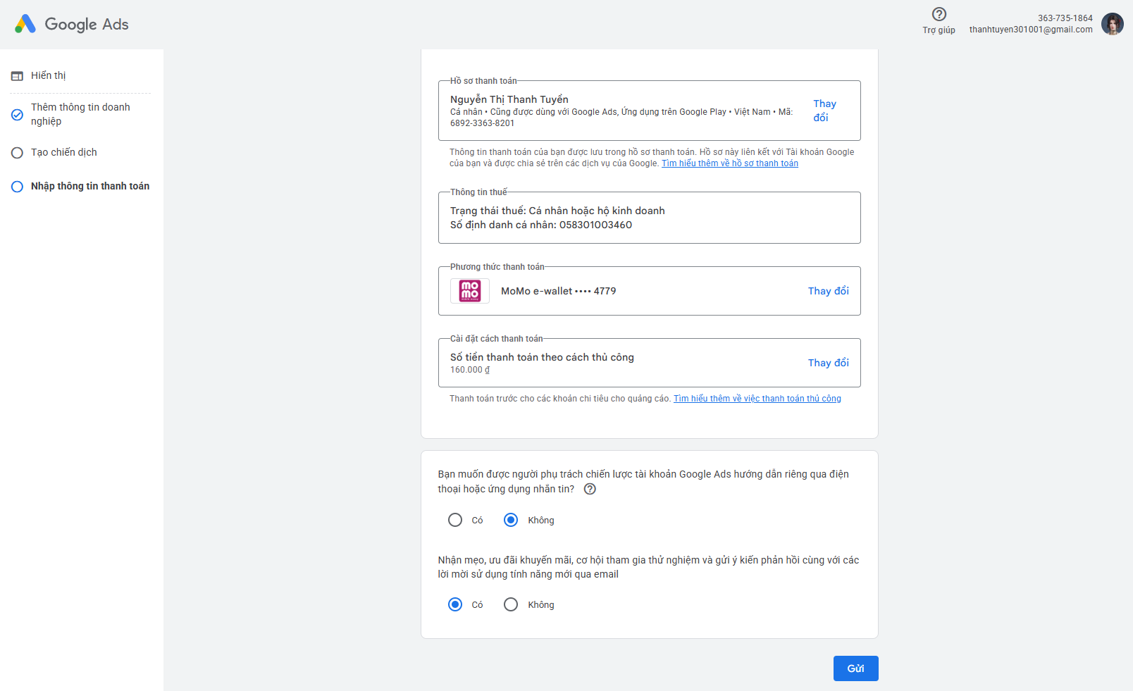Click the help icon next to the phone guidance question

tap(590, 489)
